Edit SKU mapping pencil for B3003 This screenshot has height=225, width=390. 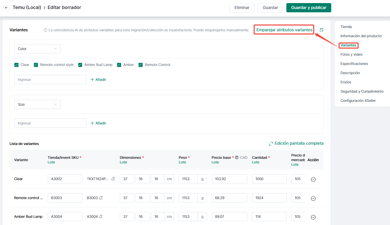point(101,198)
